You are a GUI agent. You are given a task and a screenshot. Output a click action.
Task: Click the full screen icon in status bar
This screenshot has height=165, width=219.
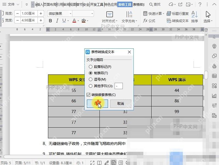[92, 163]
